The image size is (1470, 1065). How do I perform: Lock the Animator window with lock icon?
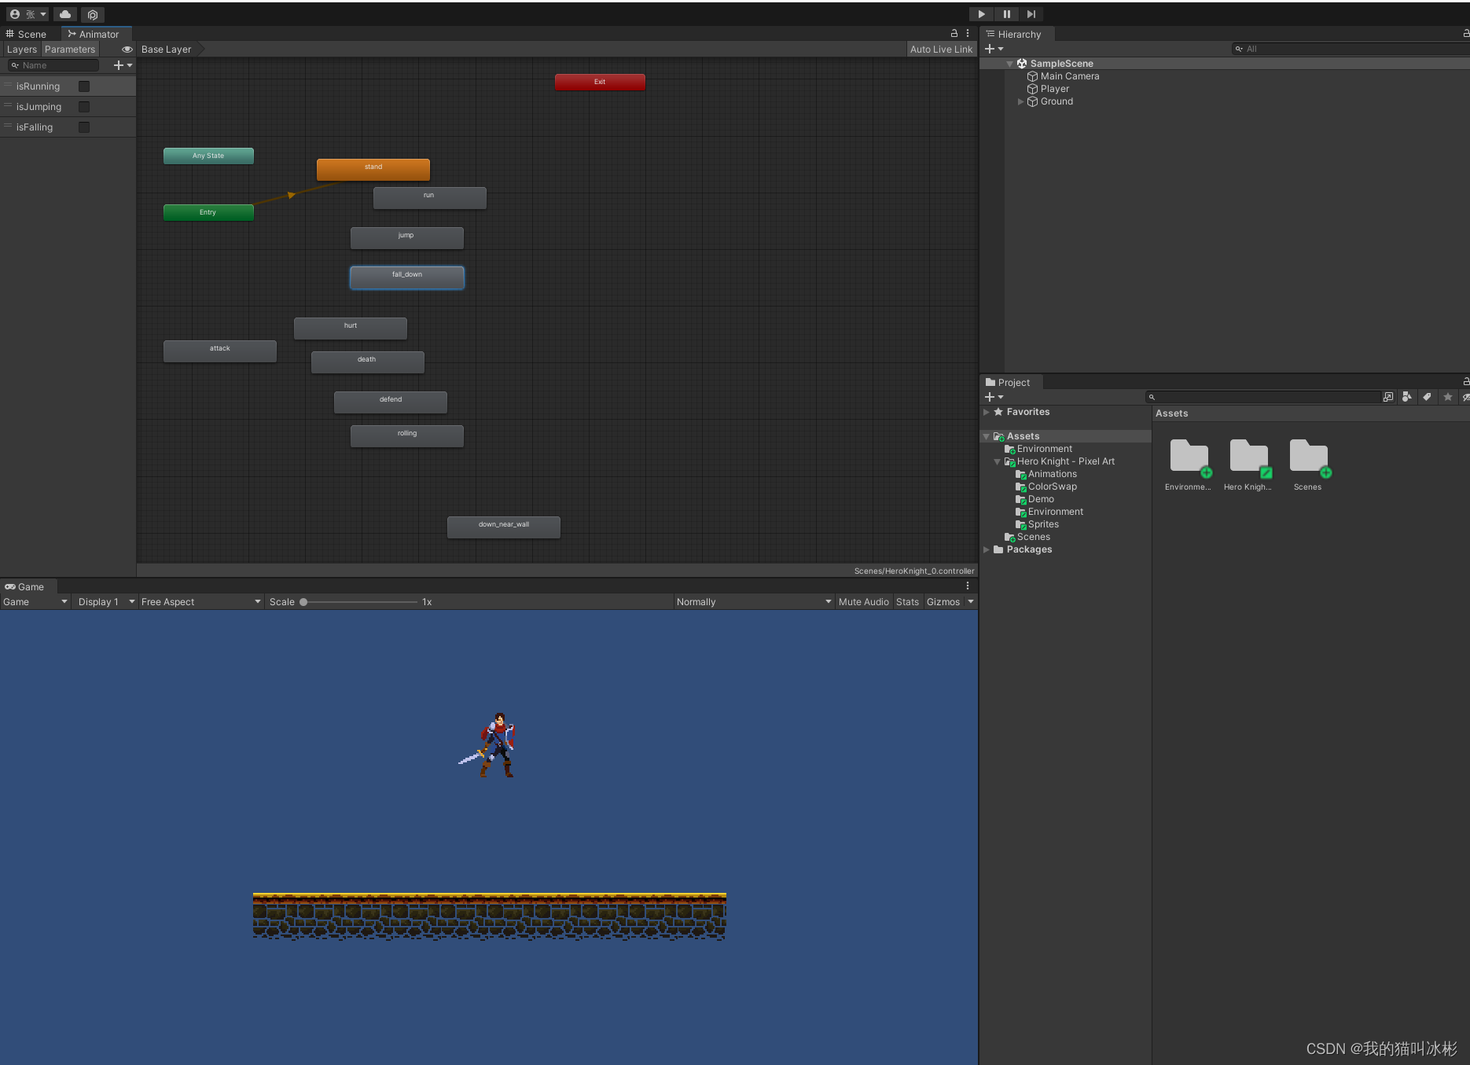pyautogui.click(x=954, y=34)
